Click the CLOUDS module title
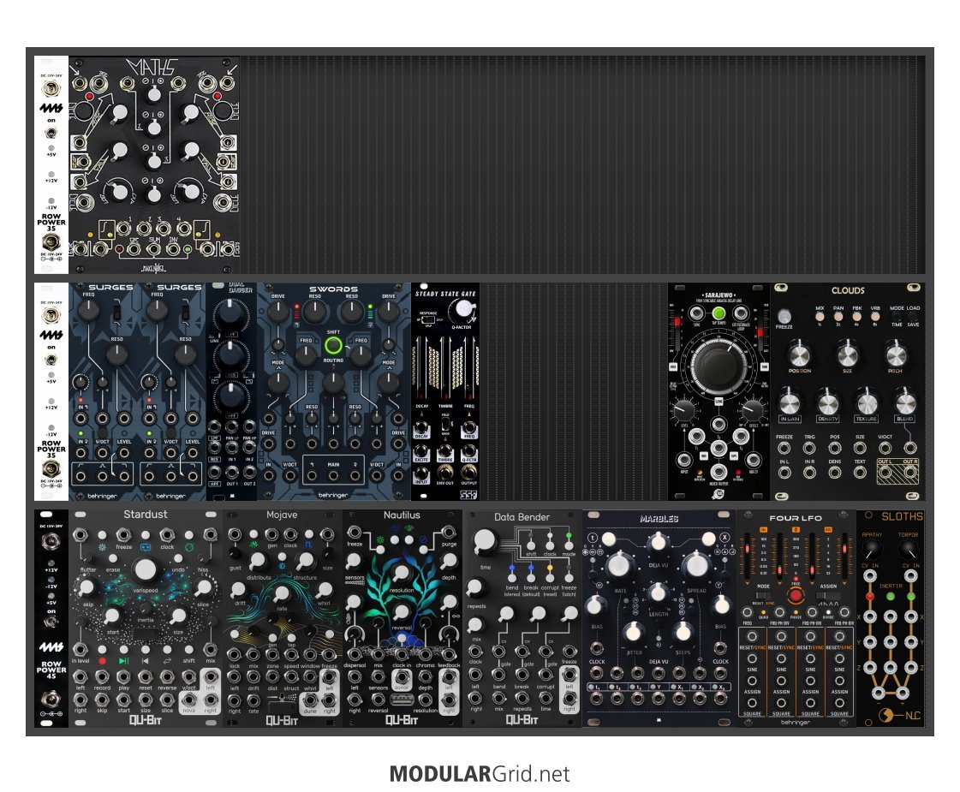 848,290
